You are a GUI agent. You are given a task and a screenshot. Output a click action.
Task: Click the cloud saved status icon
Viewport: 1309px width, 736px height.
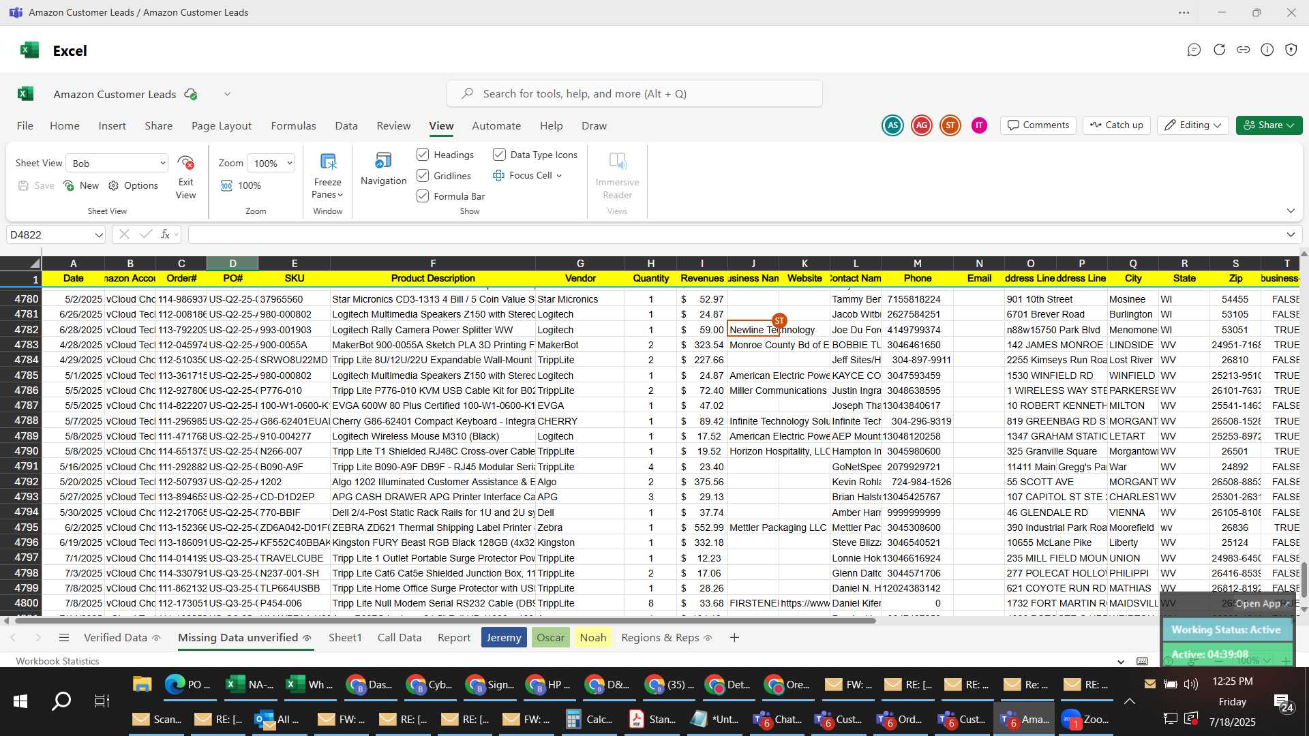coord(191,94)
